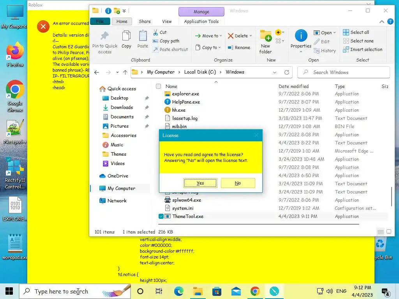Click the Properties icon in title bar
The height and width of the screenshot is (299, 399).
tap(108, 11)
